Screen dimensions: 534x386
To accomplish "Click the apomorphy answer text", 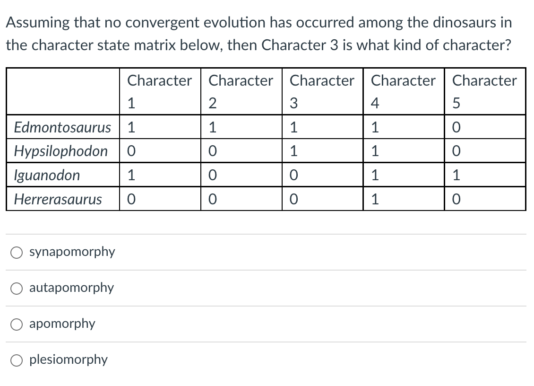I will [x=61, y=324].
